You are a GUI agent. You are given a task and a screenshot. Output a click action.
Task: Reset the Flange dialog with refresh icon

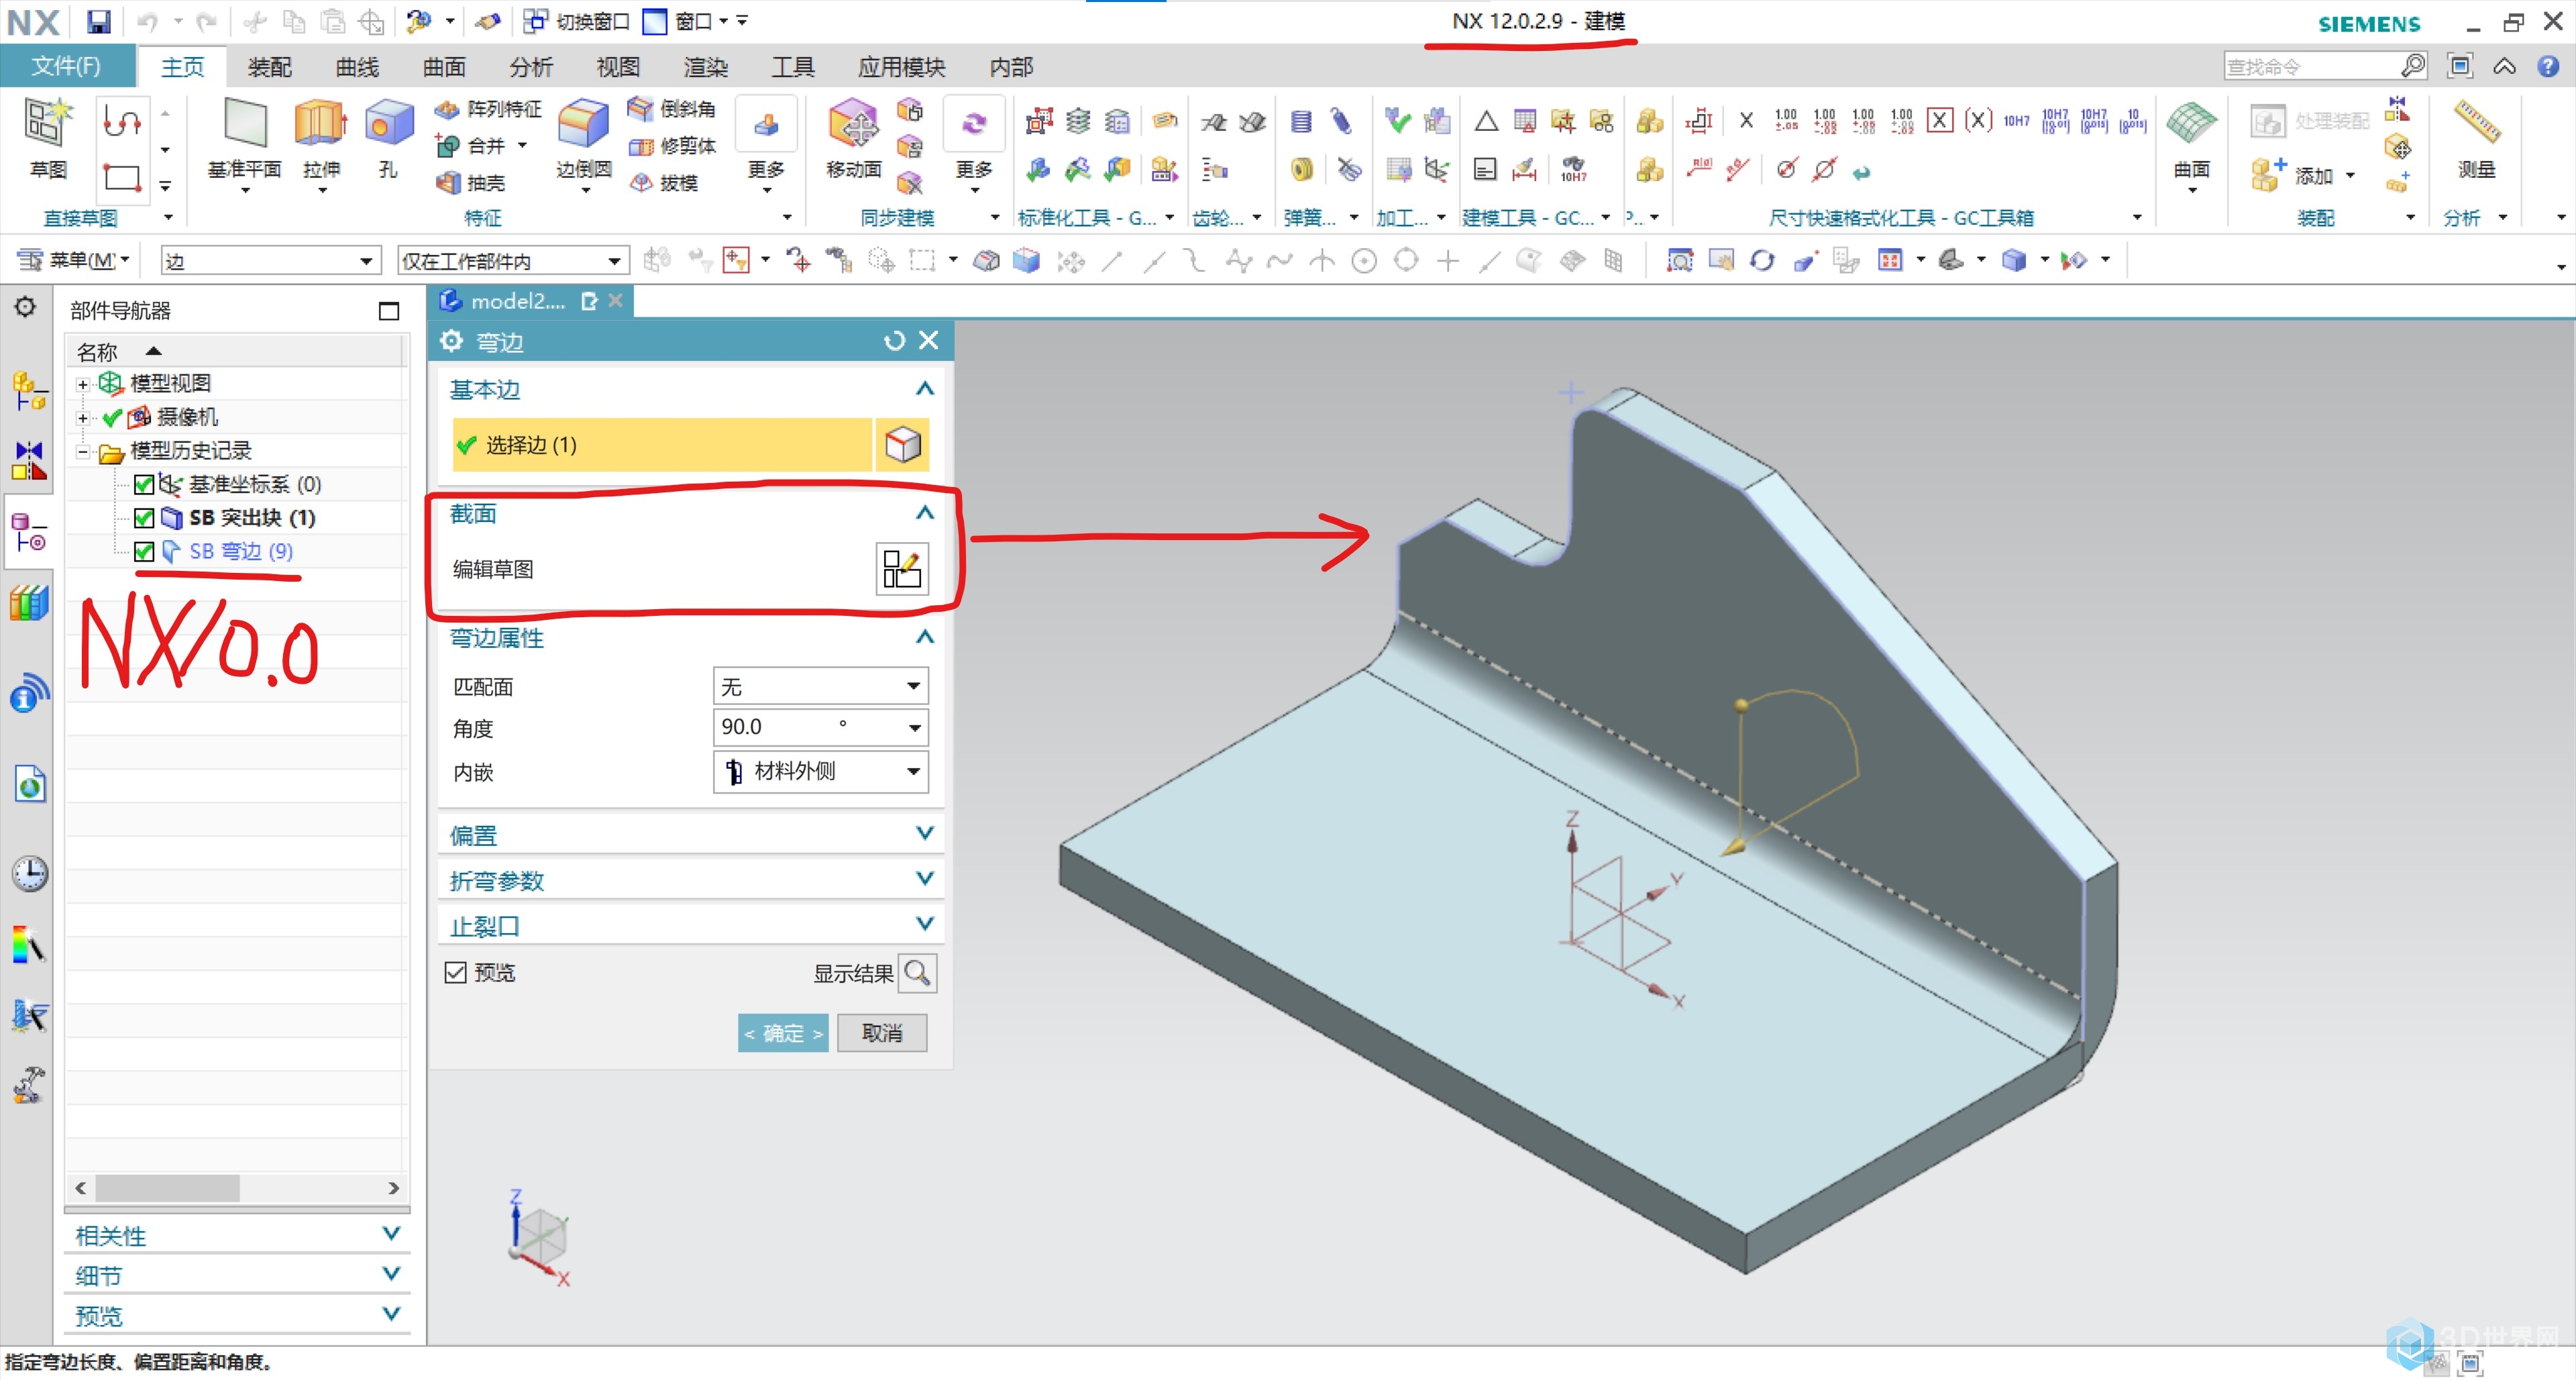[x=894, y=341]
